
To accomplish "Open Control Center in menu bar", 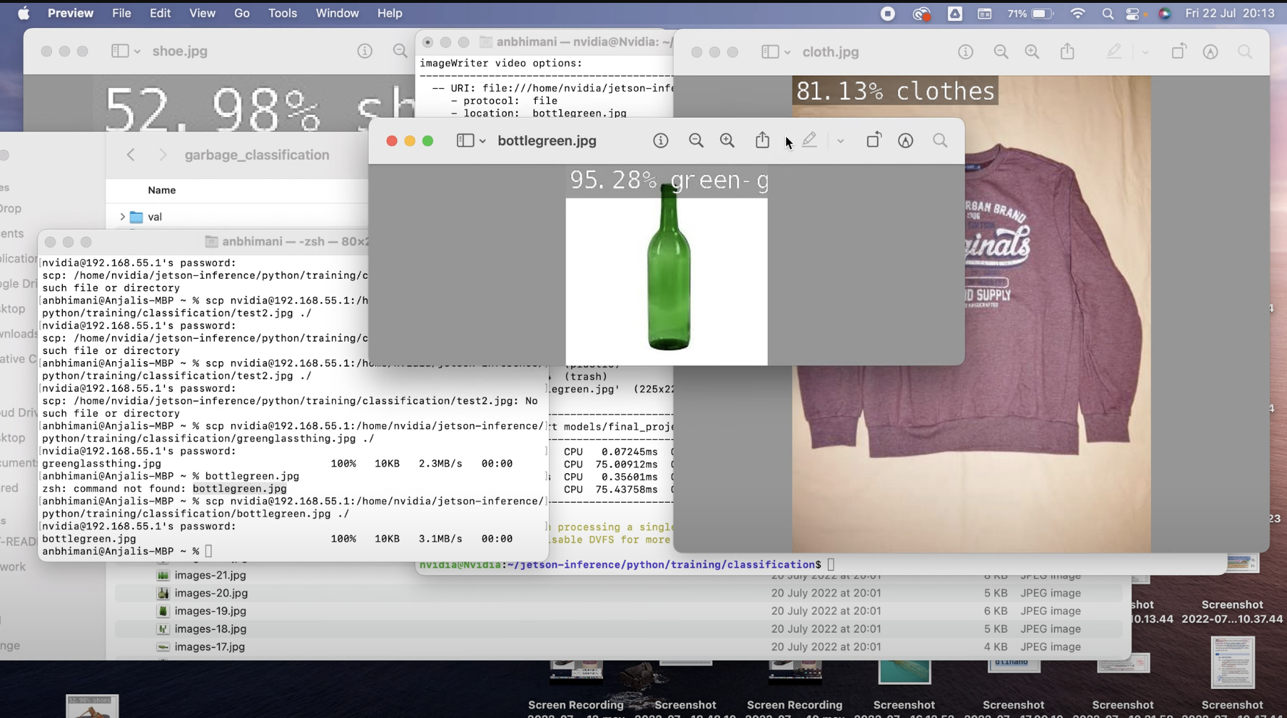I will tap(1133, 13).
